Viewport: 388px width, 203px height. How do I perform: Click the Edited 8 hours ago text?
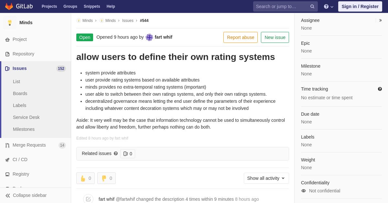coord(102,138)
